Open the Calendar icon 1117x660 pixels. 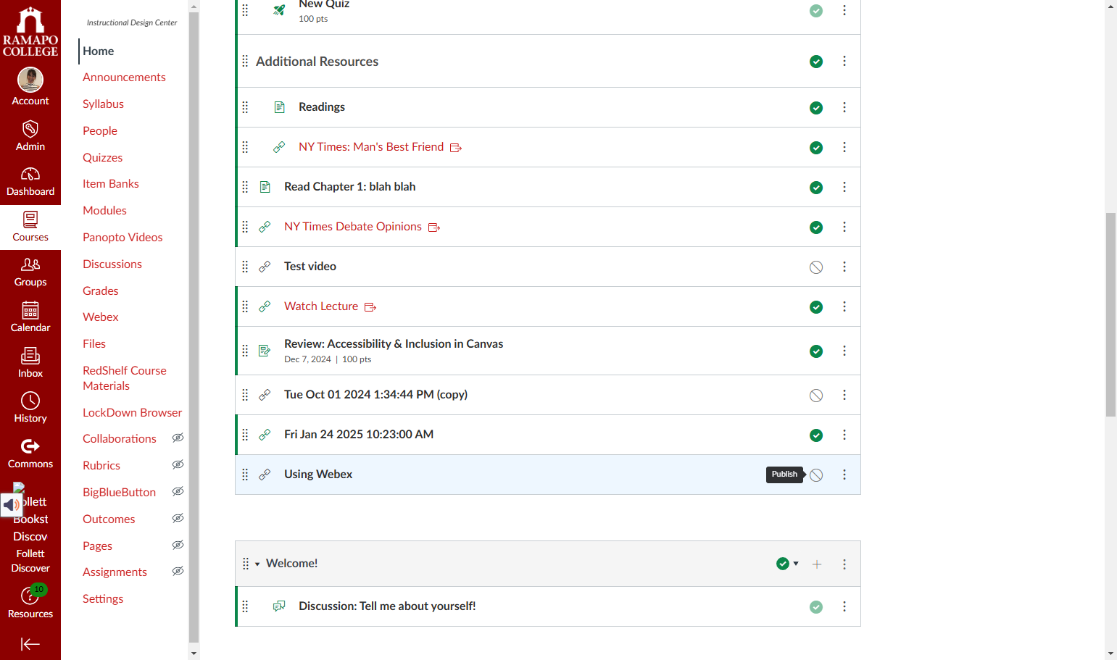pos(30,310)
